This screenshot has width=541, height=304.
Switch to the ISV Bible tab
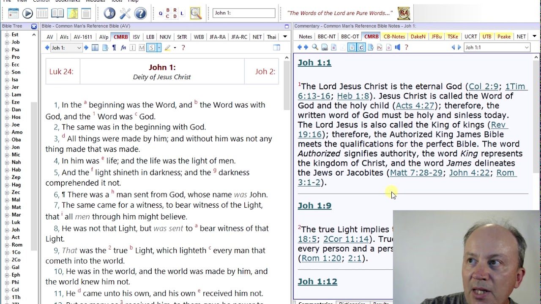[136, 37]
